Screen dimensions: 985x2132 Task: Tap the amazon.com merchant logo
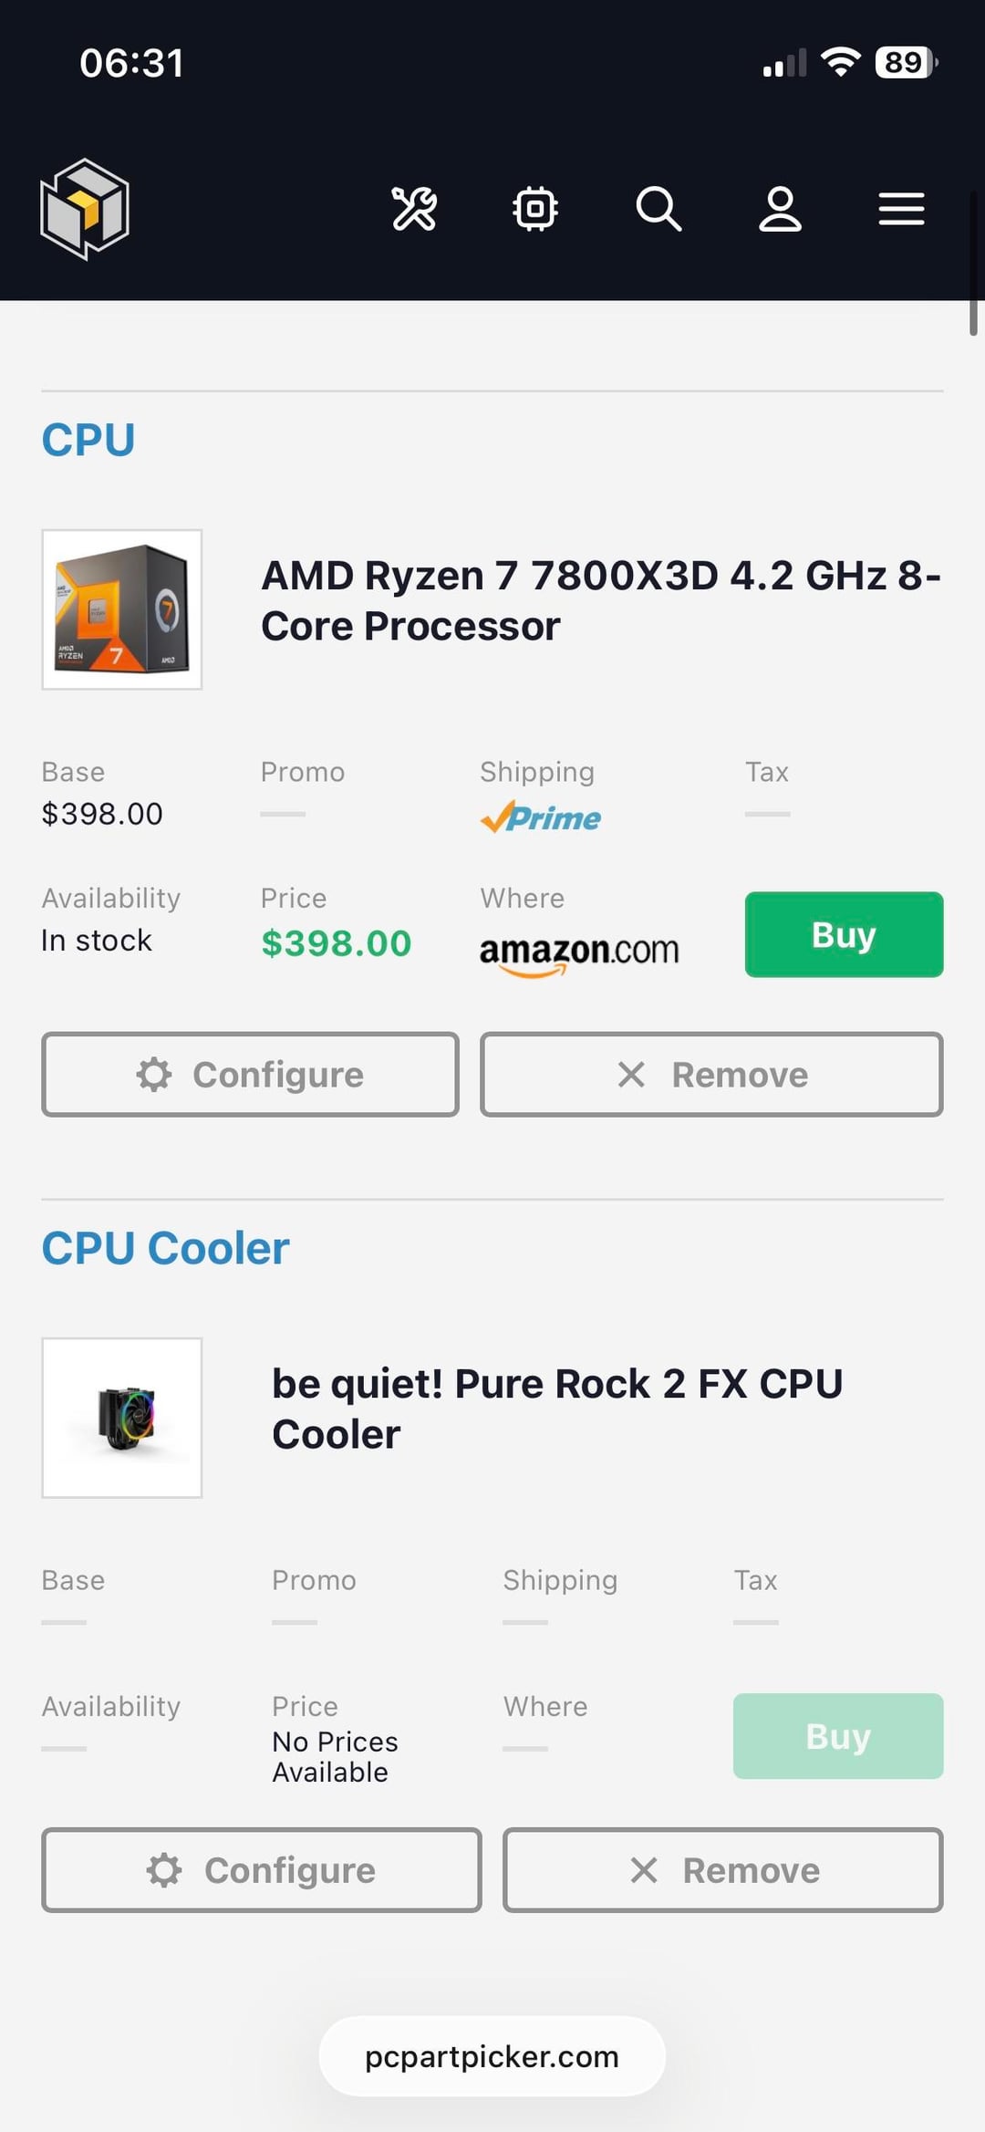(x=579, y=952)
